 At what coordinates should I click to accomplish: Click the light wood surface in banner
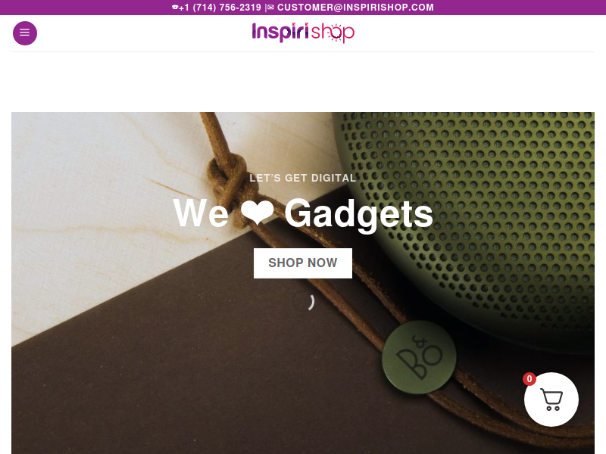(x=97, y=193)
